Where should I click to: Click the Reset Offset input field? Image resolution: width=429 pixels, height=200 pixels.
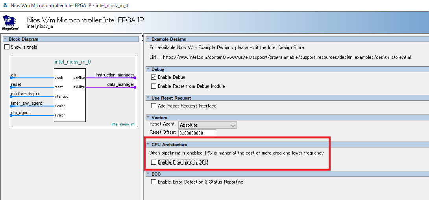click(x=197, y=133)
